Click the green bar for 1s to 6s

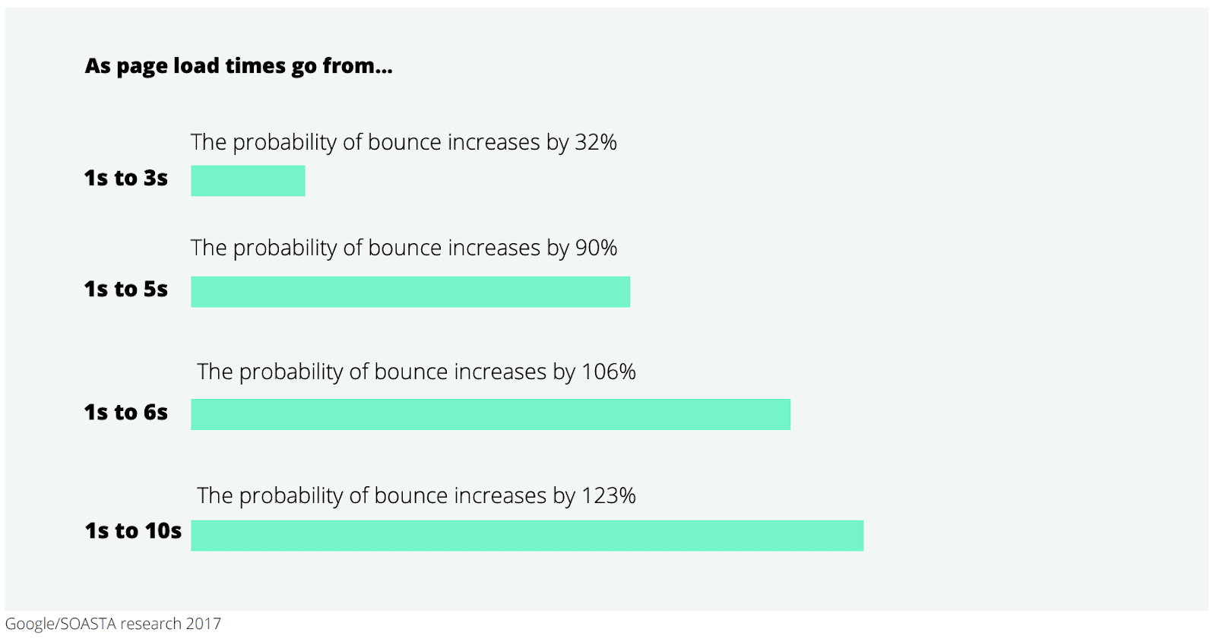[x=490, y=415]
